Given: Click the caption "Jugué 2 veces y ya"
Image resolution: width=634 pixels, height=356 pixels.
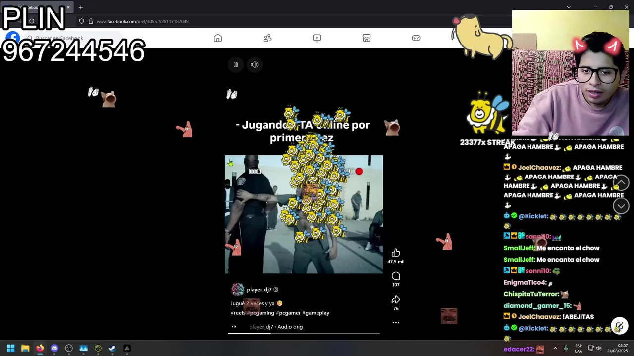Looking at the screenshot, I should click(253, 303).
